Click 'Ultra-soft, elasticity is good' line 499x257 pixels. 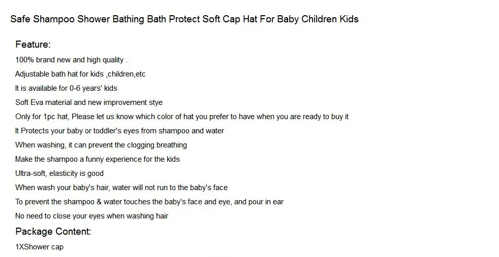59,173
